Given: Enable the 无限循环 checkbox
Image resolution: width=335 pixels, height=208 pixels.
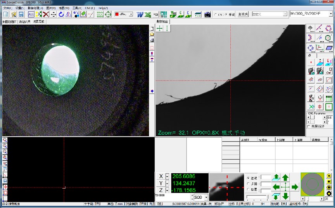Looking at the screenshot, I should coord(309,126).
